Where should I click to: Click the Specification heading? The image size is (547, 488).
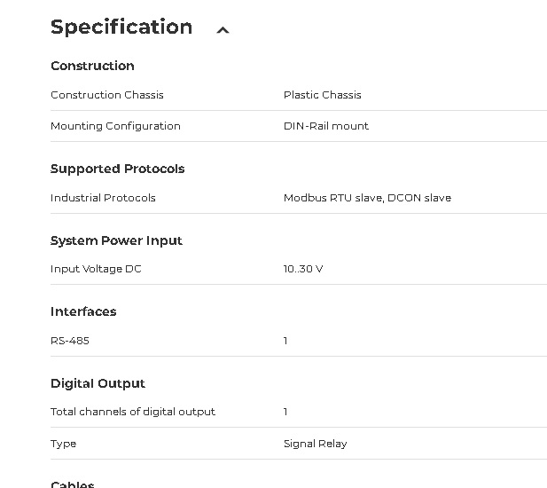(121, 28)
